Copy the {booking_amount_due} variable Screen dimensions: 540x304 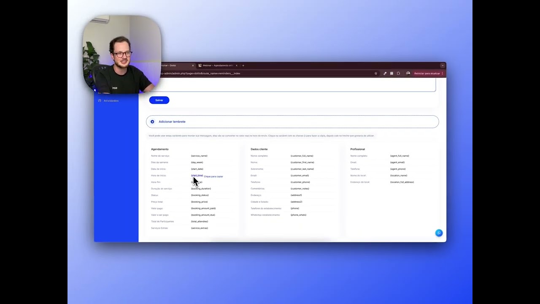[x=203, y=215]
